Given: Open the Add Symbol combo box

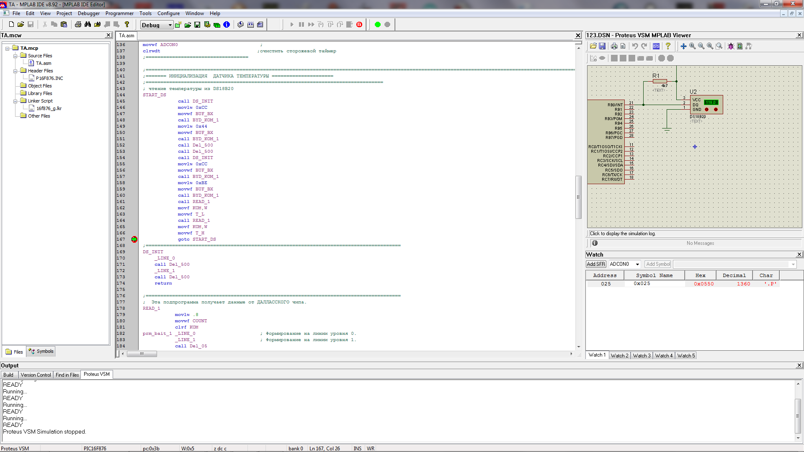Looking at the screenshot, I should pyautogui.click(x=734, y=265).
